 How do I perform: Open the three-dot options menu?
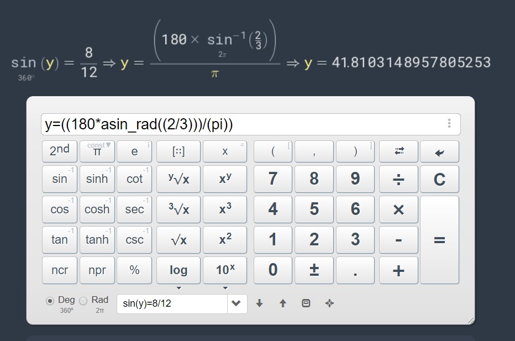[449, 123]
